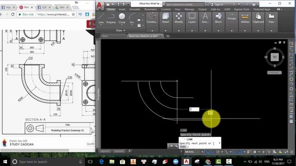Expand the Draw panel dropdown
This screenshot has width=296, height=166.
(x=121, y=30)
